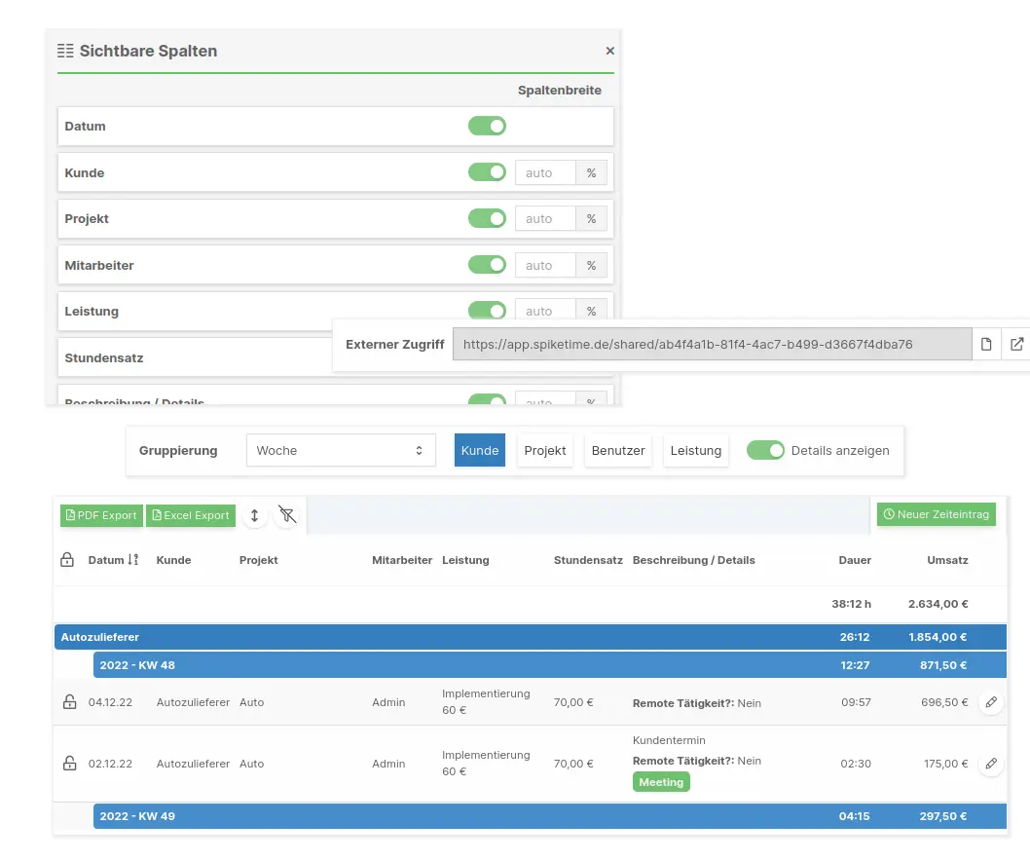
Task: Edit the 02.12.22 time entry pencil
Action: (x=991, y=763)
